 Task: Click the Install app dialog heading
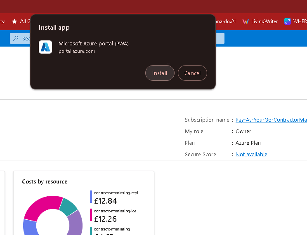54,28
